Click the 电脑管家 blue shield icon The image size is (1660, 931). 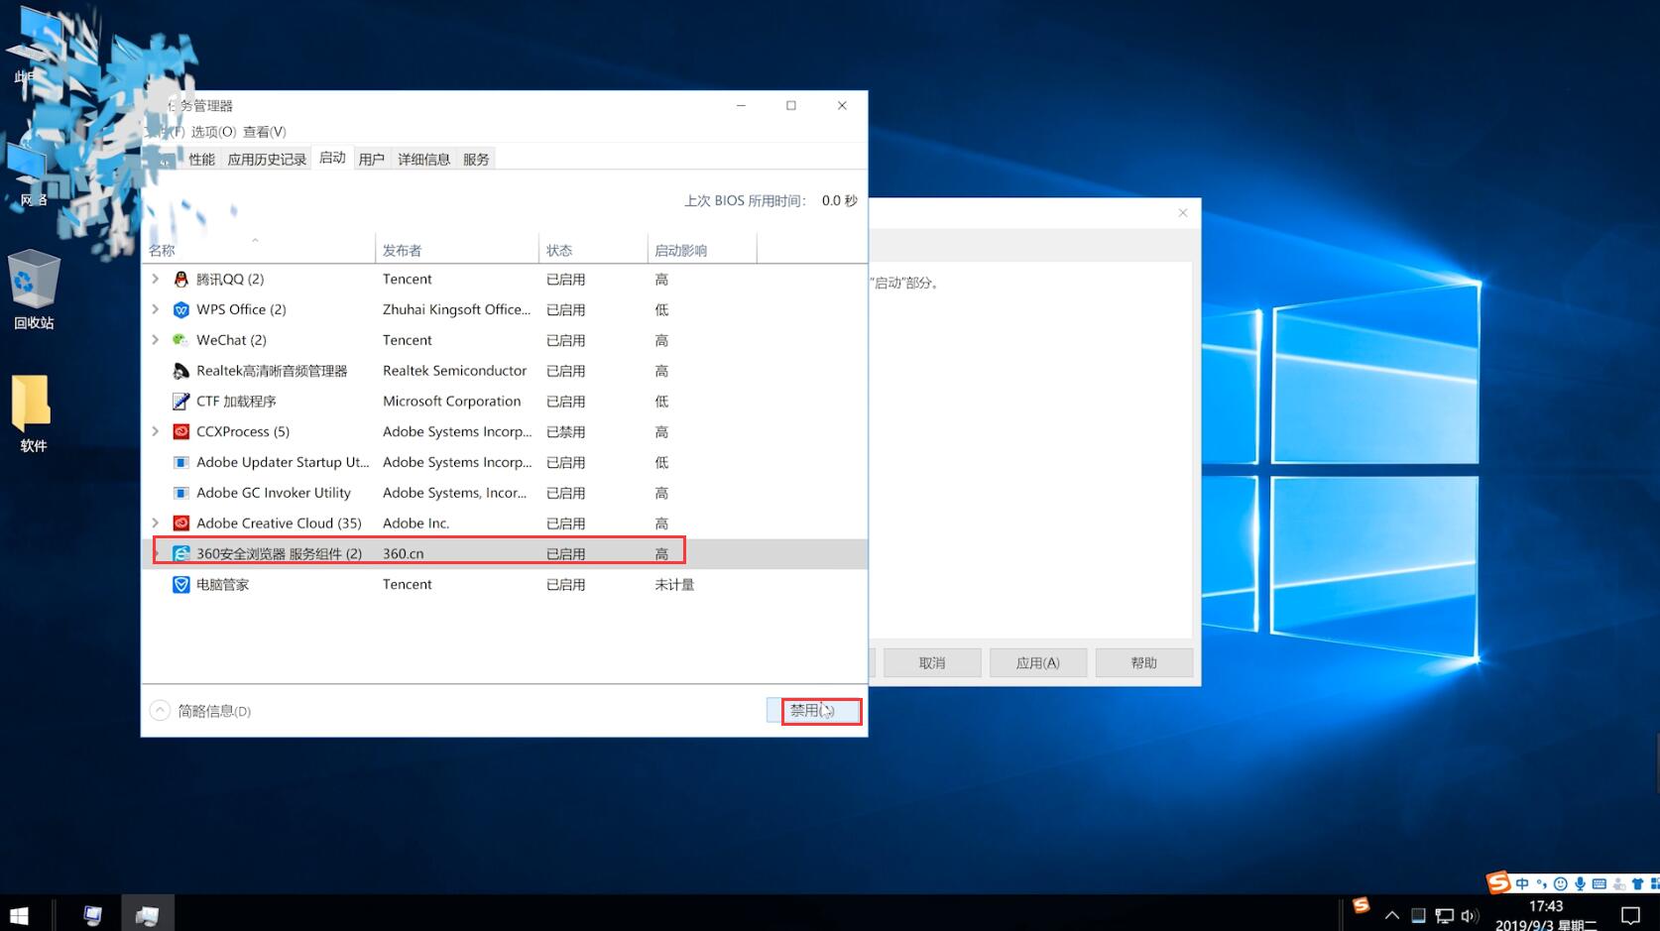tap(180, 585)
